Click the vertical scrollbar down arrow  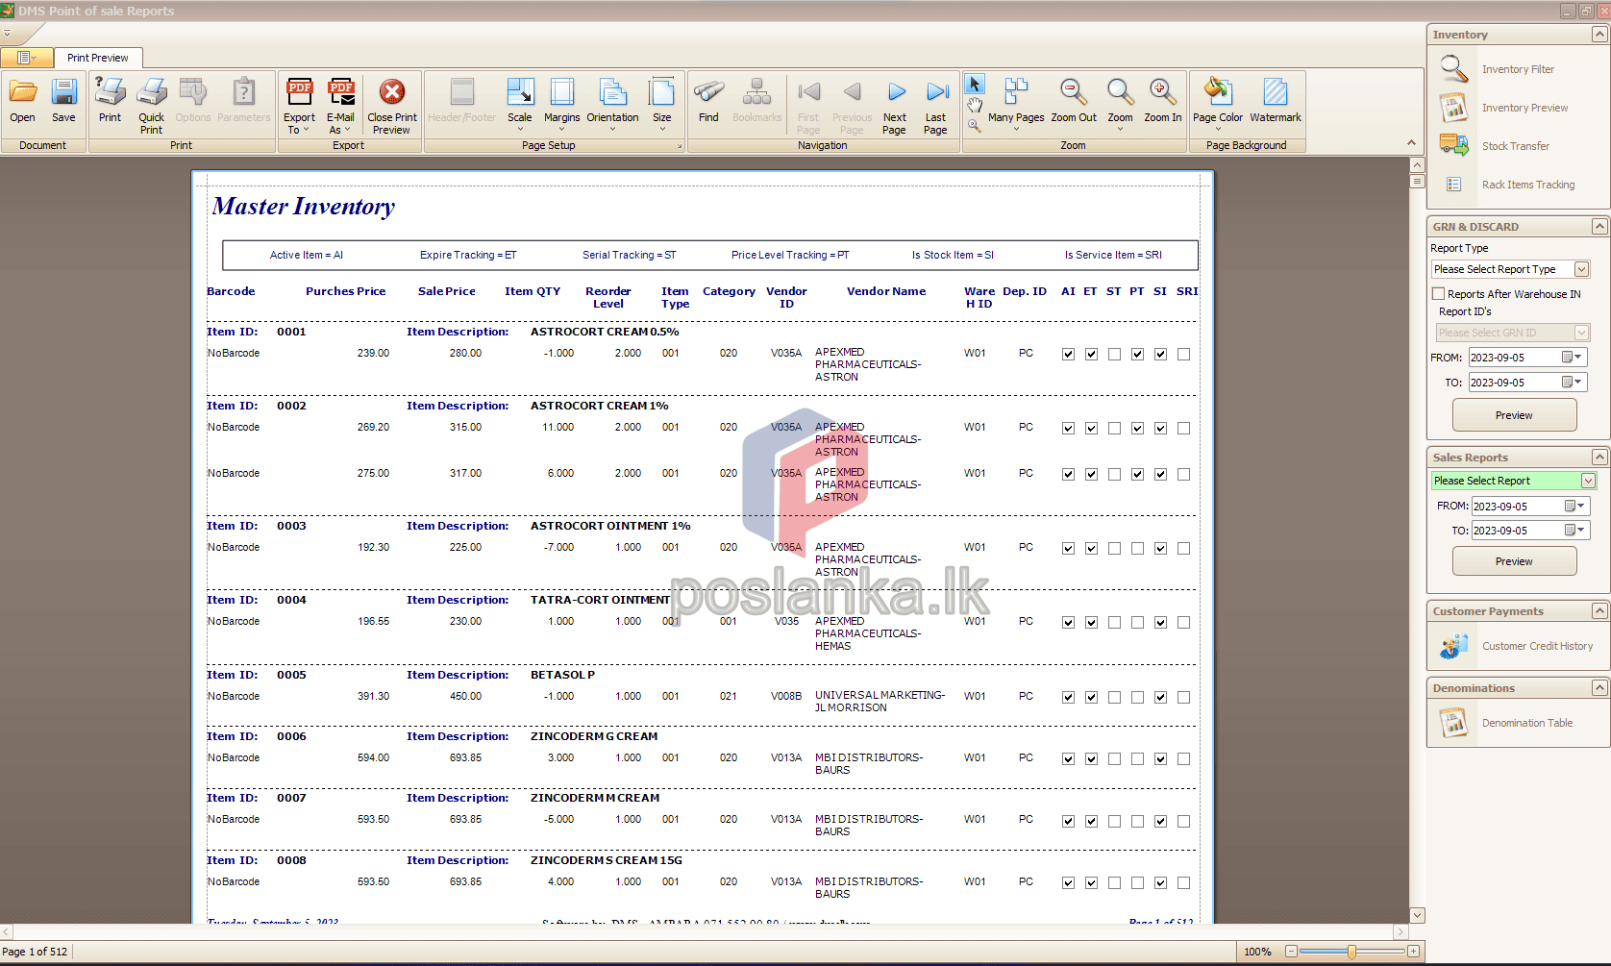coord(1417,915)
